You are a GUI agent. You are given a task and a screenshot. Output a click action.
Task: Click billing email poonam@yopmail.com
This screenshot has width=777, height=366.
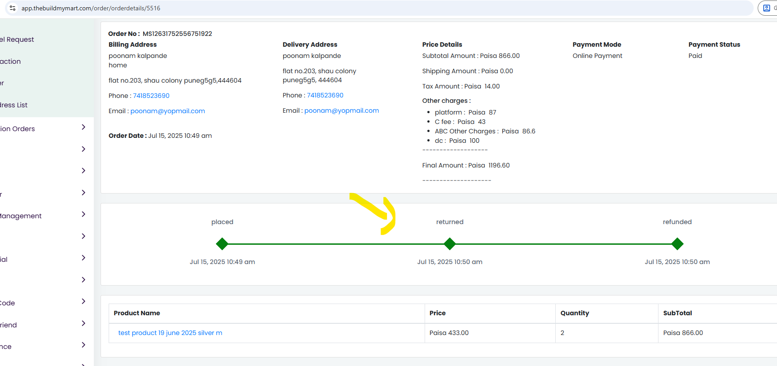[x=167, y=111]
